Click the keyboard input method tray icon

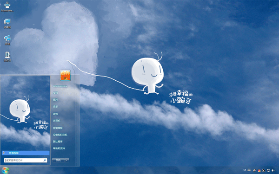249,170
